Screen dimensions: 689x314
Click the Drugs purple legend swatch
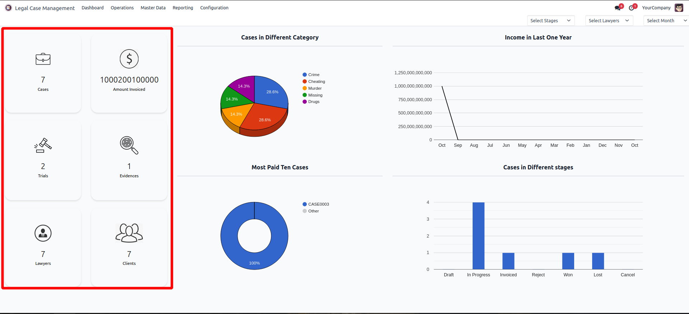click(x=305, y=102)
